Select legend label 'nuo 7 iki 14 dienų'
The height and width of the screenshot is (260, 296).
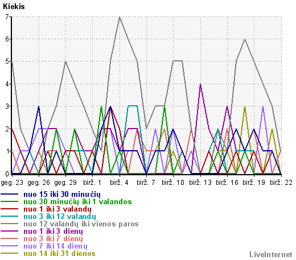[x=55, y=246]
